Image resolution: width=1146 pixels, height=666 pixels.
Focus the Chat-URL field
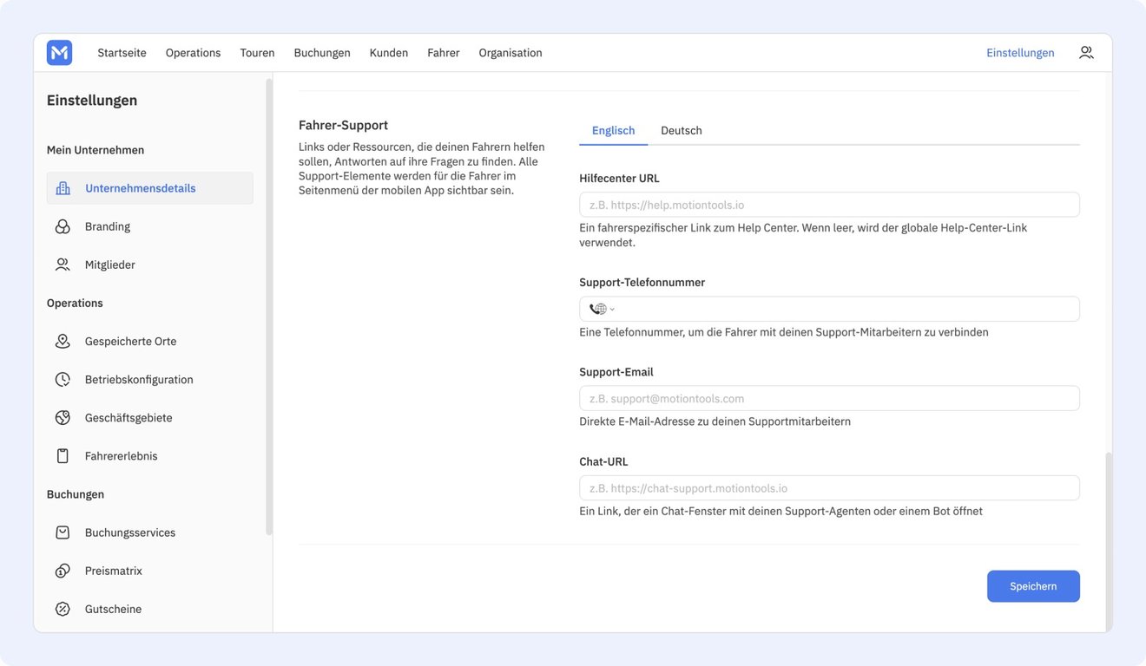(829, 487)
